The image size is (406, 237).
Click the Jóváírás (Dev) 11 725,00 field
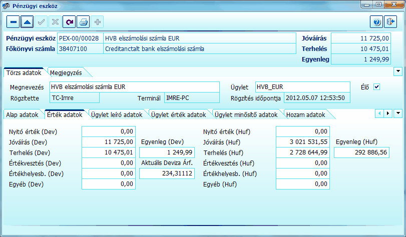pyautogui.click(x=109, y=142)
